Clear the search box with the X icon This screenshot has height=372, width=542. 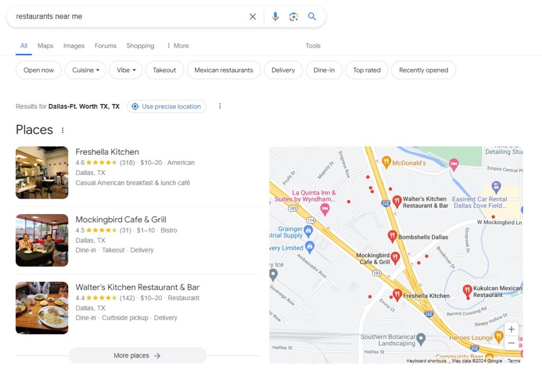(252, 16)
